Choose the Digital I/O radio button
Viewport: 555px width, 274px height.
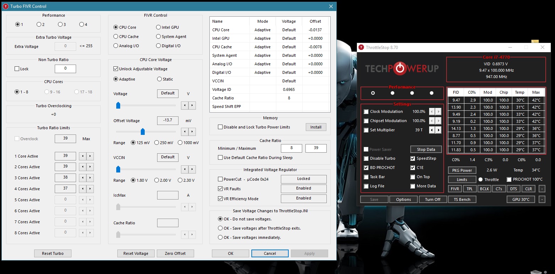(159, 46)
